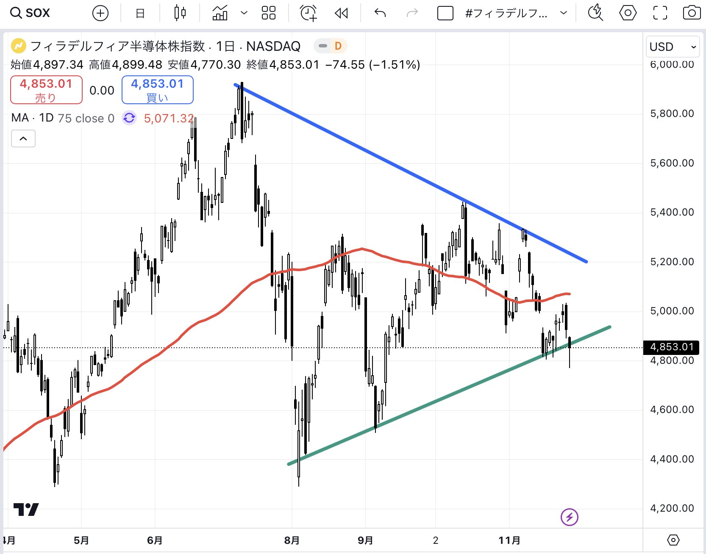Change chart type via candlestick icon

[x=180, y=13]
